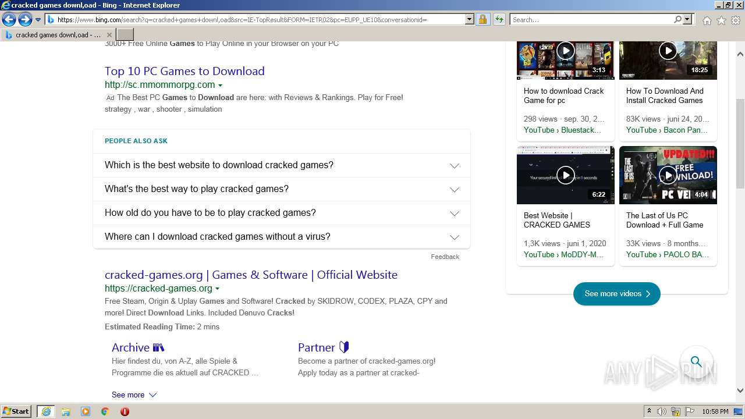Expand 'How old do you have to be' question
The image size is (745, 419).
click(x=282, y=213)
